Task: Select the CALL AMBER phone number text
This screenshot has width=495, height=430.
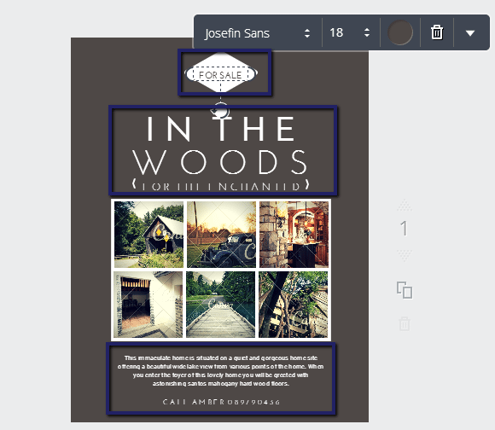Action: (x=221, y=402)
